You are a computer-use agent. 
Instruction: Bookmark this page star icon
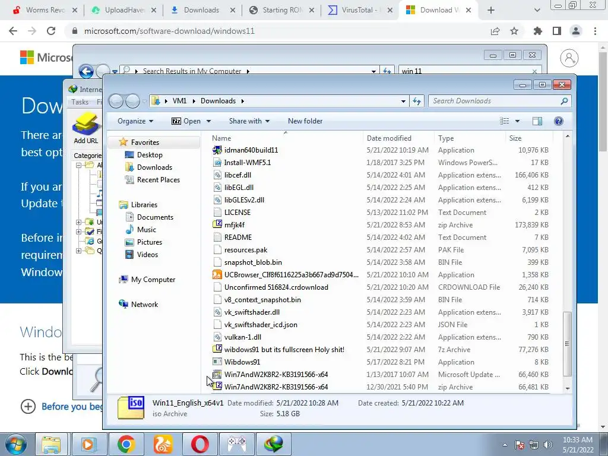(x=514, y=31)
